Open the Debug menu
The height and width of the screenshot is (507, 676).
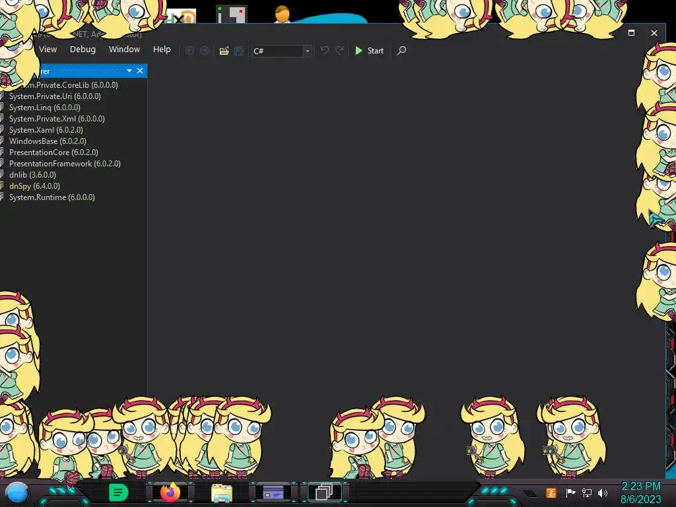click(x=83, y=50)
